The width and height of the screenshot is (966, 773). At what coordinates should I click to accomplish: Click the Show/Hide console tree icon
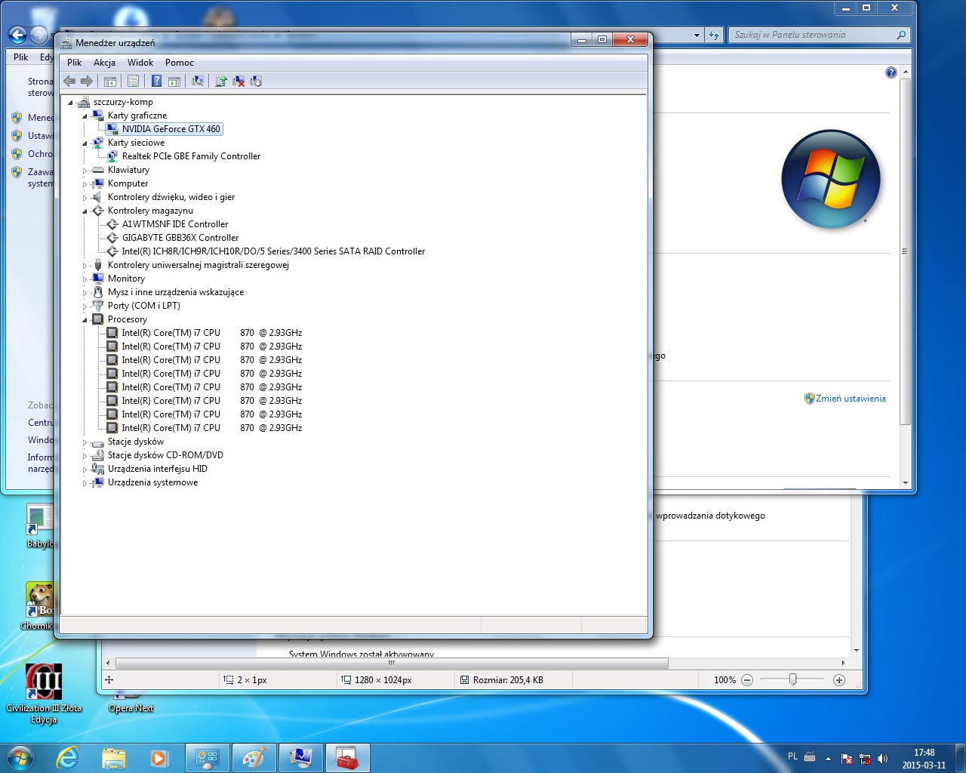pos(112,81)
